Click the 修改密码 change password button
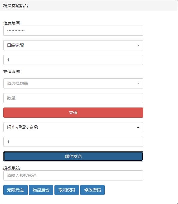 click(92, 190)
